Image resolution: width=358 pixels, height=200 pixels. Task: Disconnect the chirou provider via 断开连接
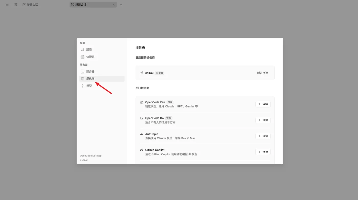click(263, 73)
